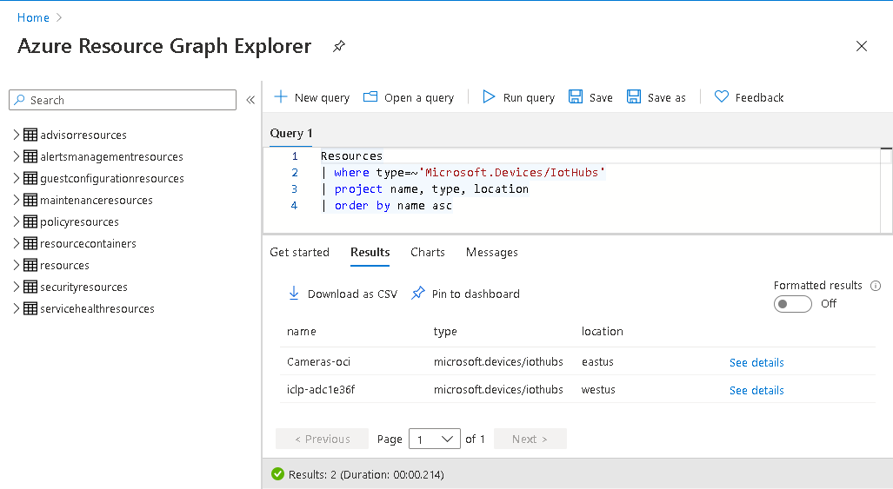This screenshot has height=489, width=893.
Task: Expand the servicehealthresources tree node
Action: tap(17, 308)
